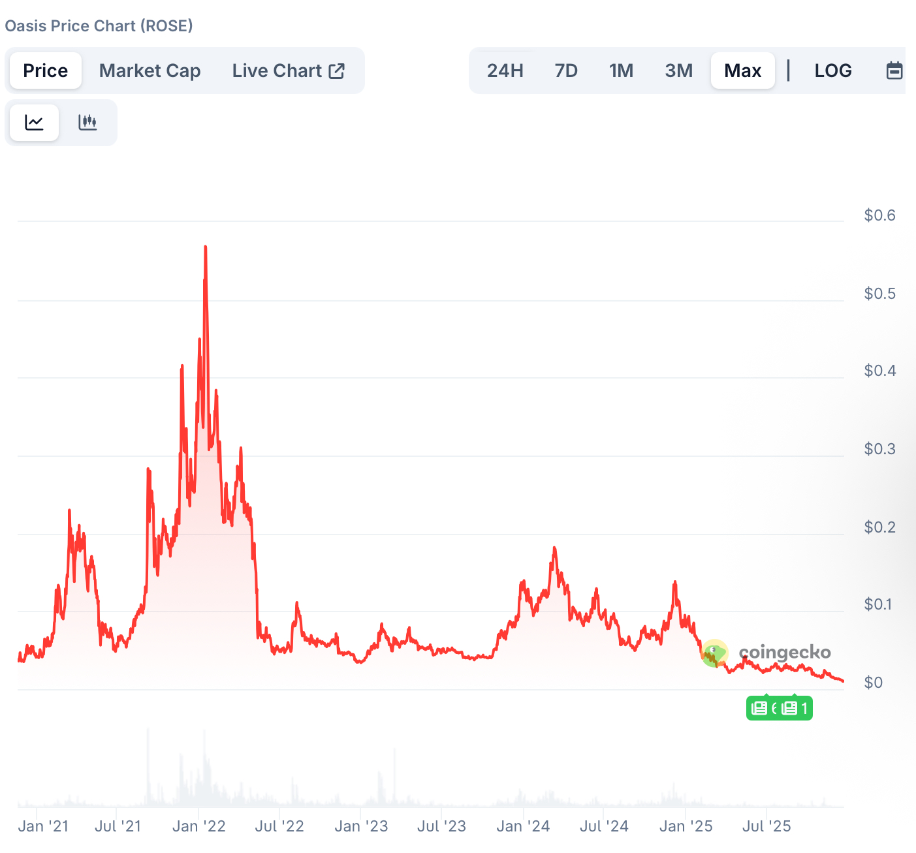This screenshot has height=853, width=916.
Task: Switch to candlestick chart view
Action: [x=87, y=123]
